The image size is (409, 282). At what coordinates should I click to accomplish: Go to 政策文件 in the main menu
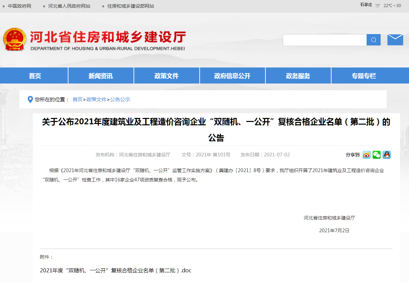[x=166, y=76]
